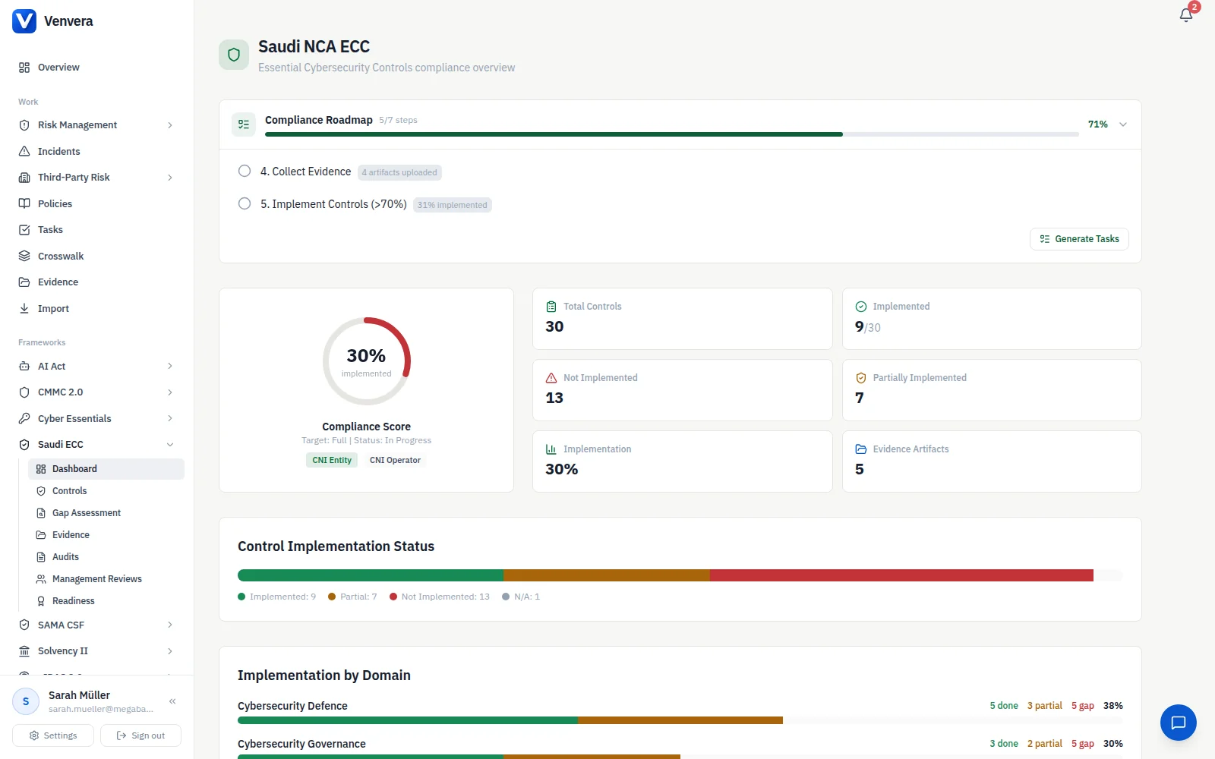
Task: Click the Generate Tasks button
Action: point(1079,239)
